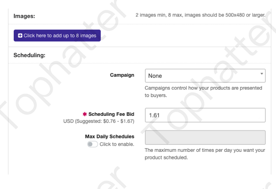Viewport: 276px width, 189px height.
Task: Click the greyed-out Max Daily Schedules field
Action: tap(205, 138)
